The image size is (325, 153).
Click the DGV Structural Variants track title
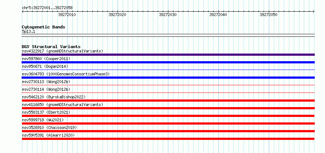(x=51, y=47)
